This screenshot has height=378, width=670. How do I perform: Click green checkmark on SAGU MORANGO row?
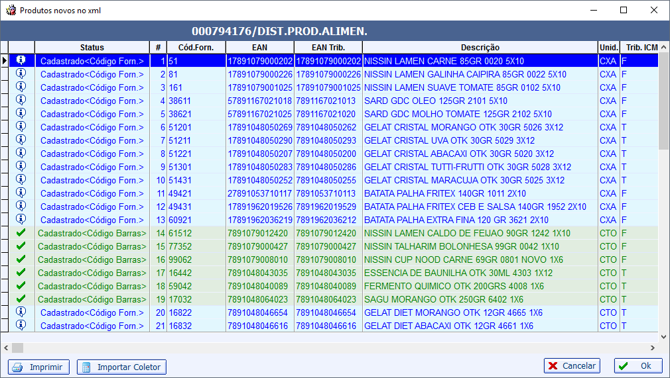(21, 299)
